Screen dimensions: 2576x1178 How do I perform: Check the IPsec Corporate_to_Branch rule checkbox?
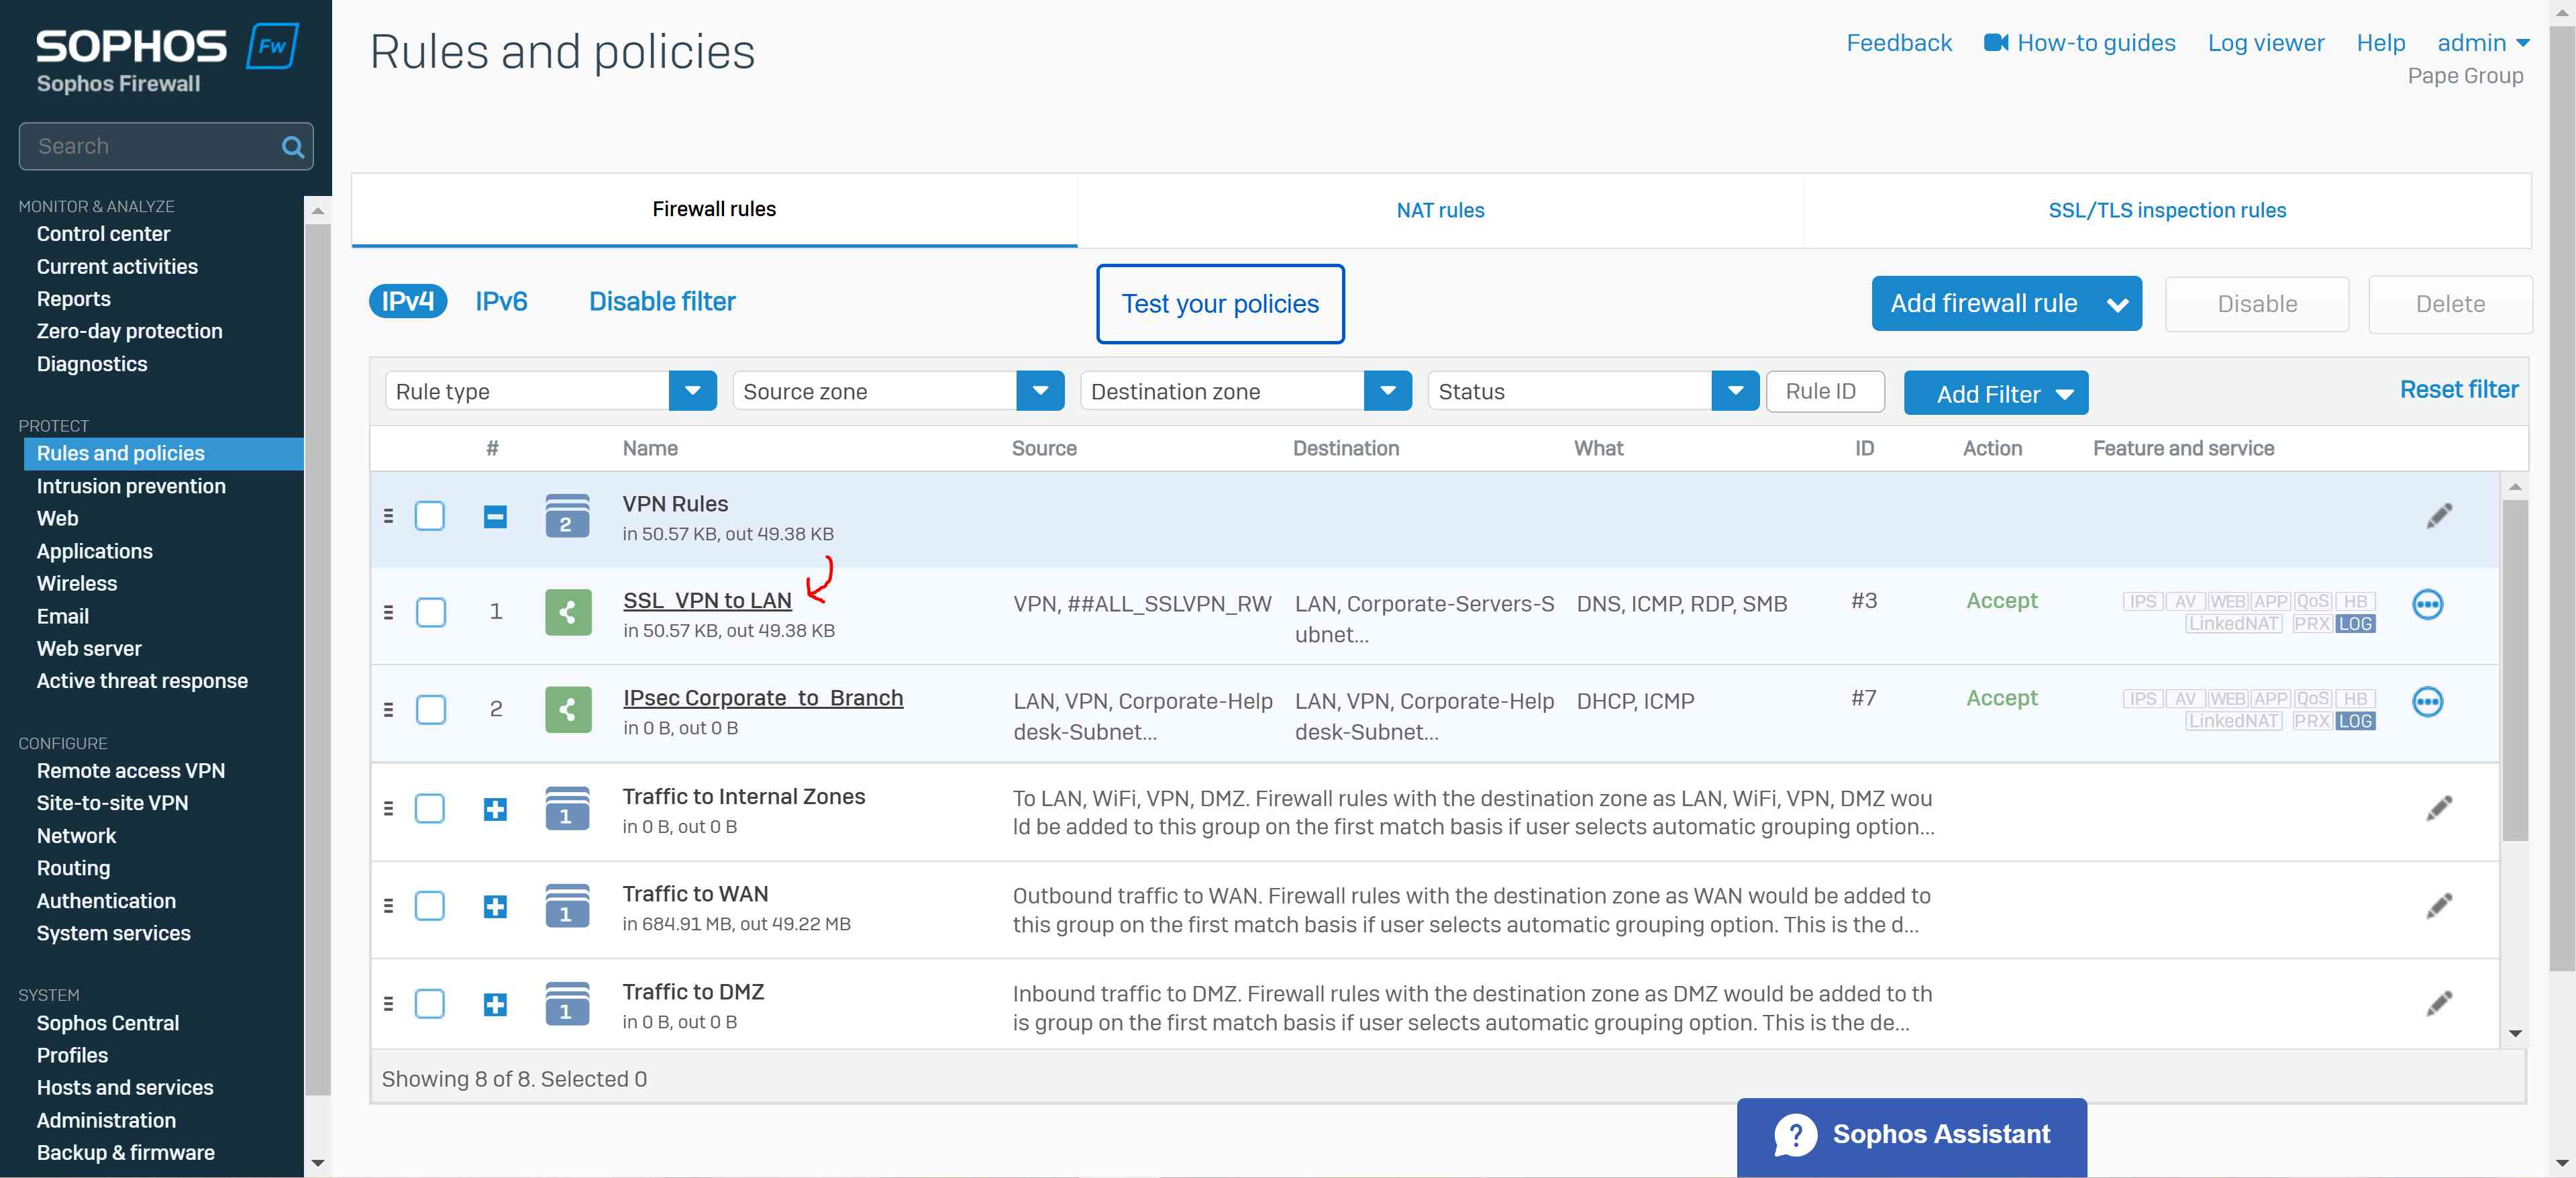[x=431, y=709]
